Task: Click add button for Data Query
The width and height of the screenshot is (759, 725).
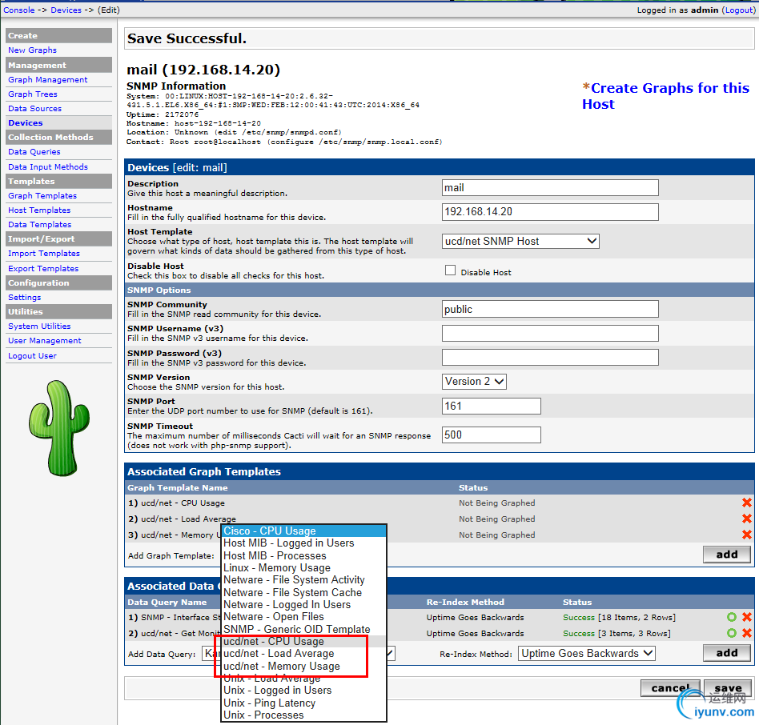Action: pyautogui.click(x=726, y=653)
